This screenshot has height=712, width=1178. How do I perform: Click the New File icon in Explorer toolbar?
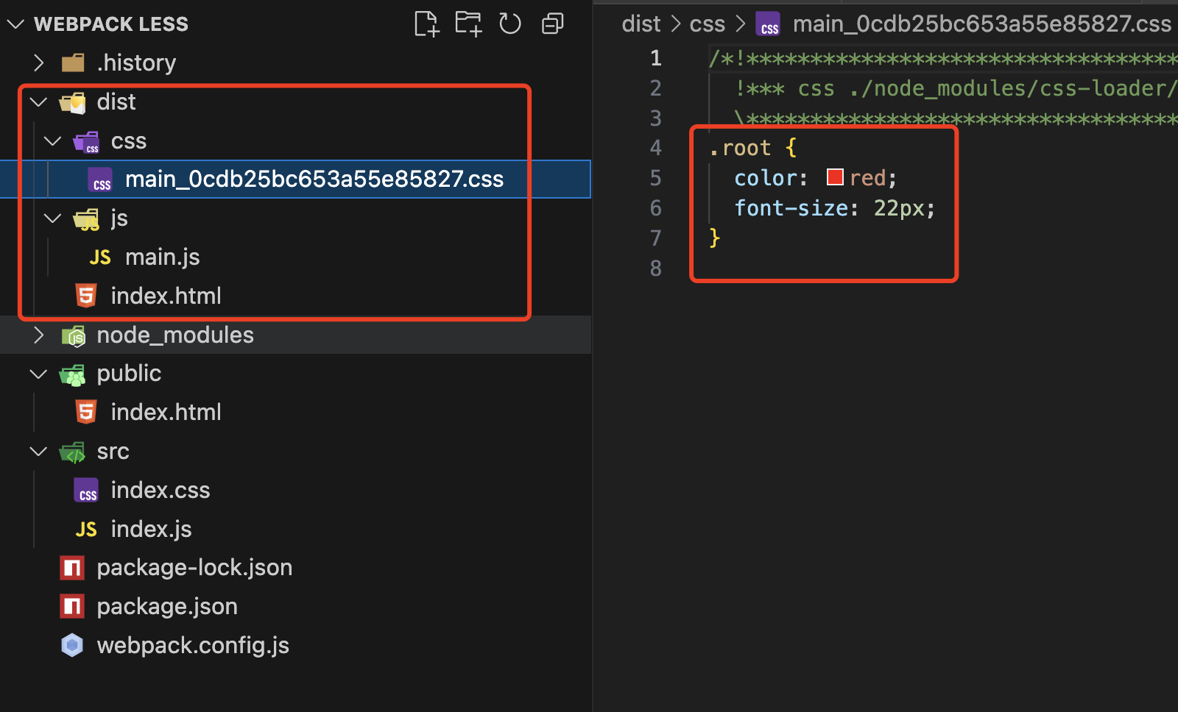pyautogui.click(x=426, y=23)
